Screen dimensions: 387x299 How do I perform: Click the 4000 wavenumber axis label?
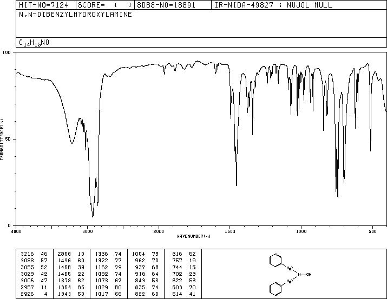coord(16,231)
